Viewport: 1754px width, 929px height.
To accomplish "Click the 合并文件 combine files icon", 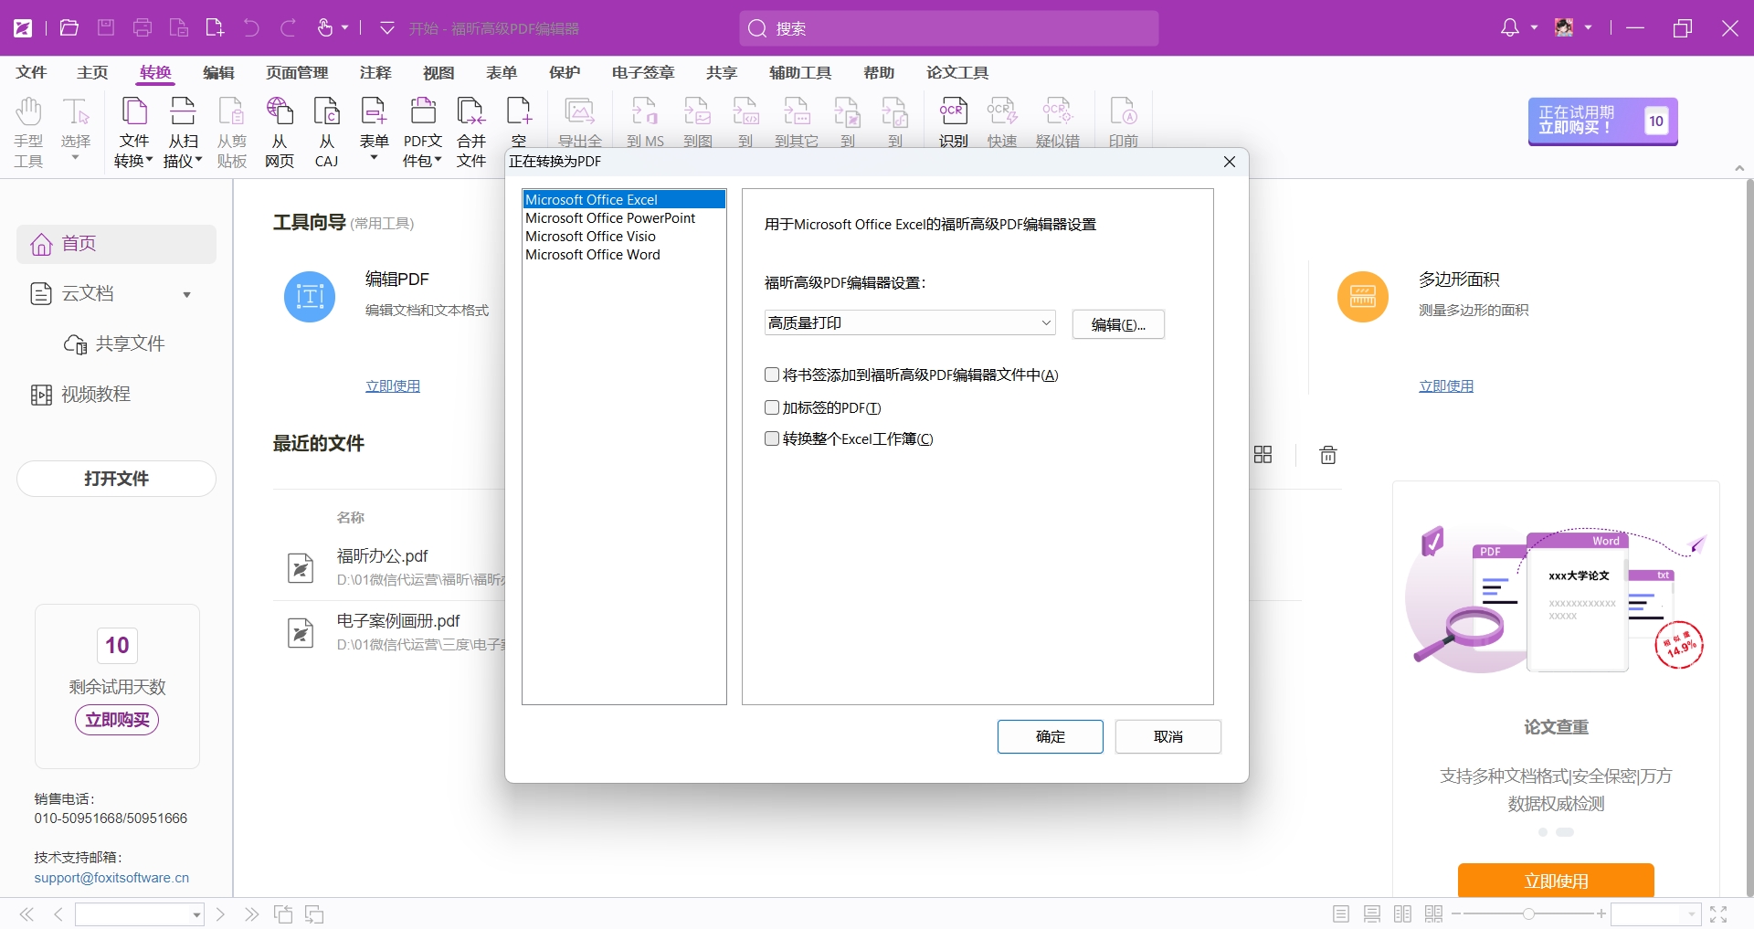I will (x=471, y=132).
